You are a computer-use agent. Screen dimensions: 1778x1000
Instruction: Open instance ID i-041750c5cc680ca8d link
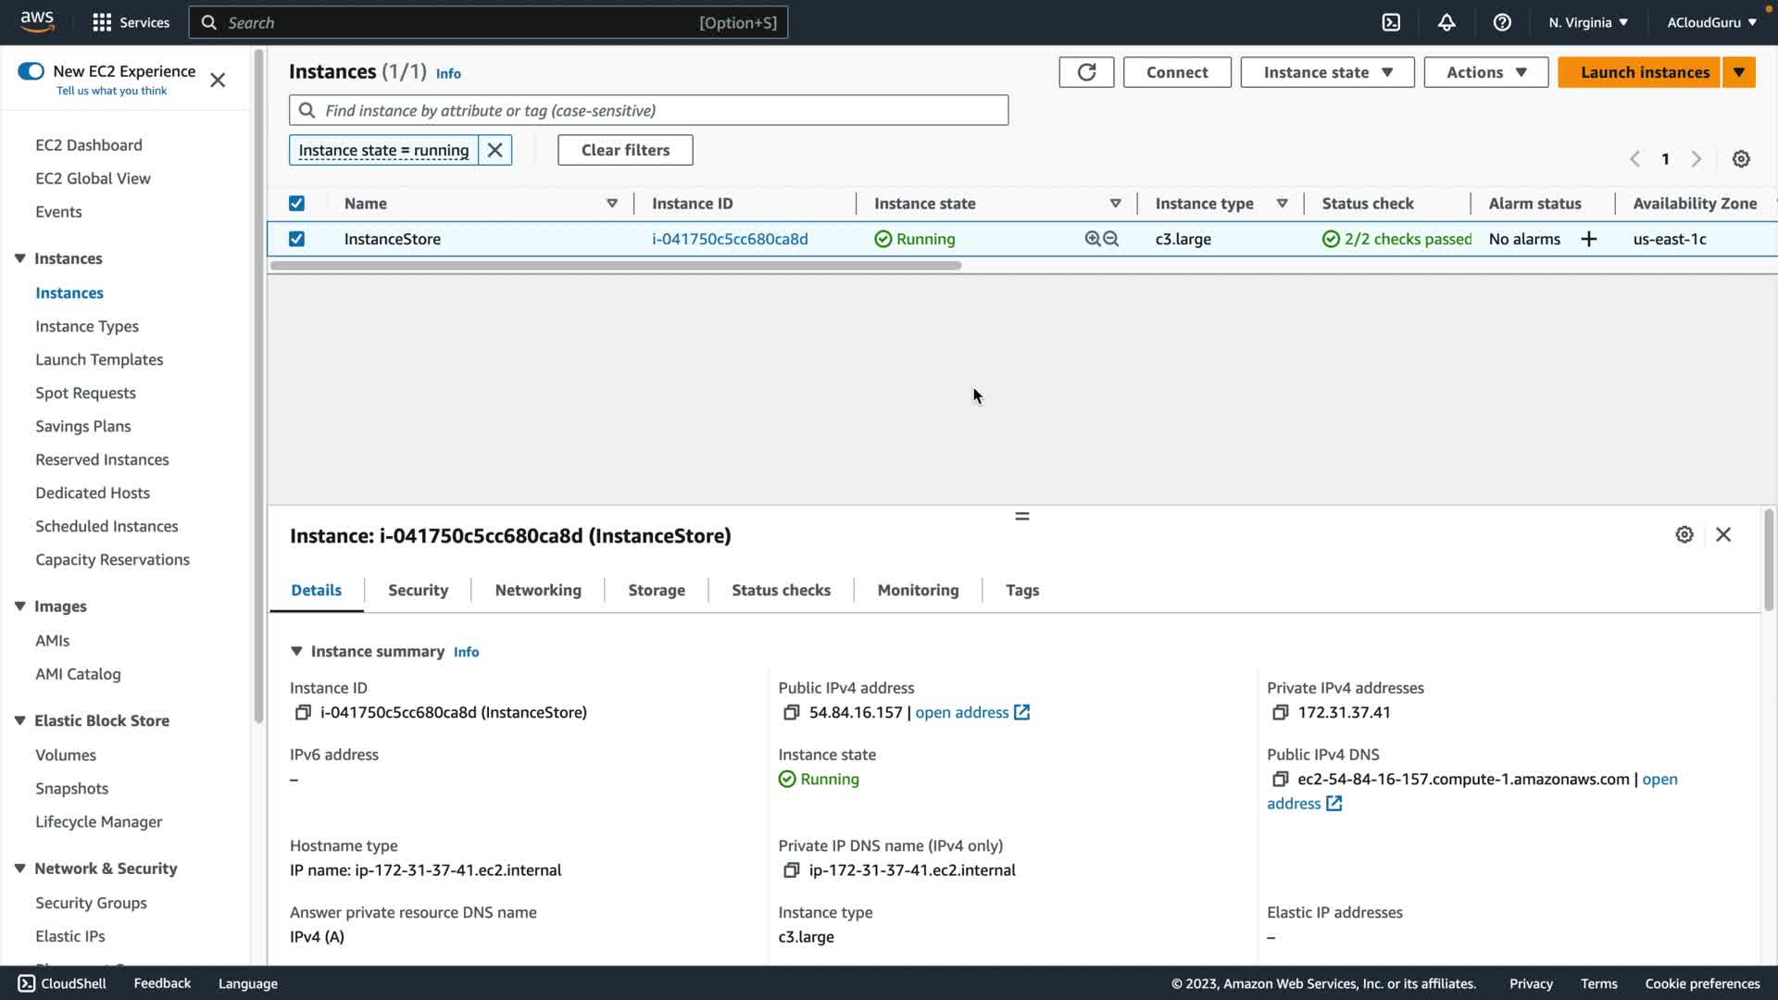[730, 239]
